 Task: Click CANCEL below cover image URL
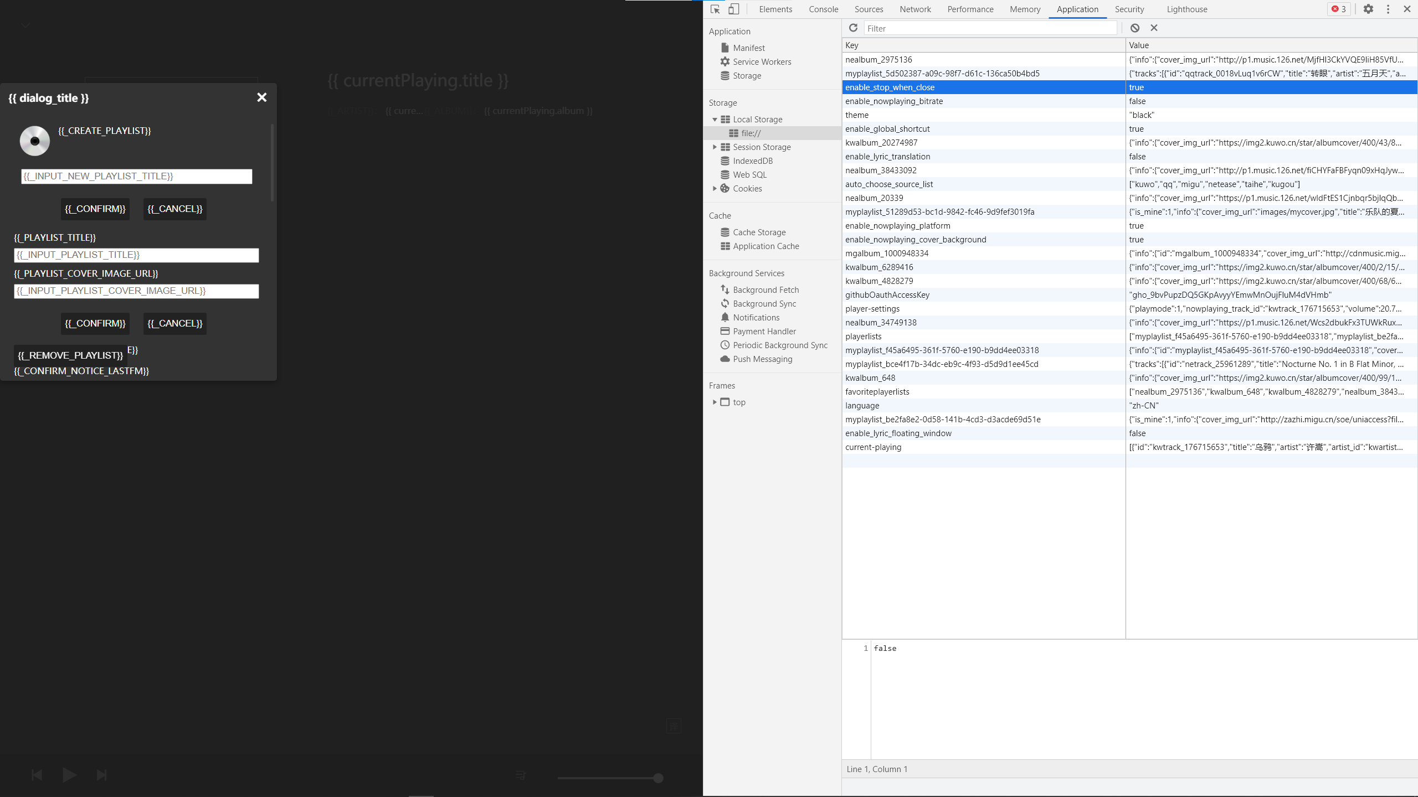(175, 323)
